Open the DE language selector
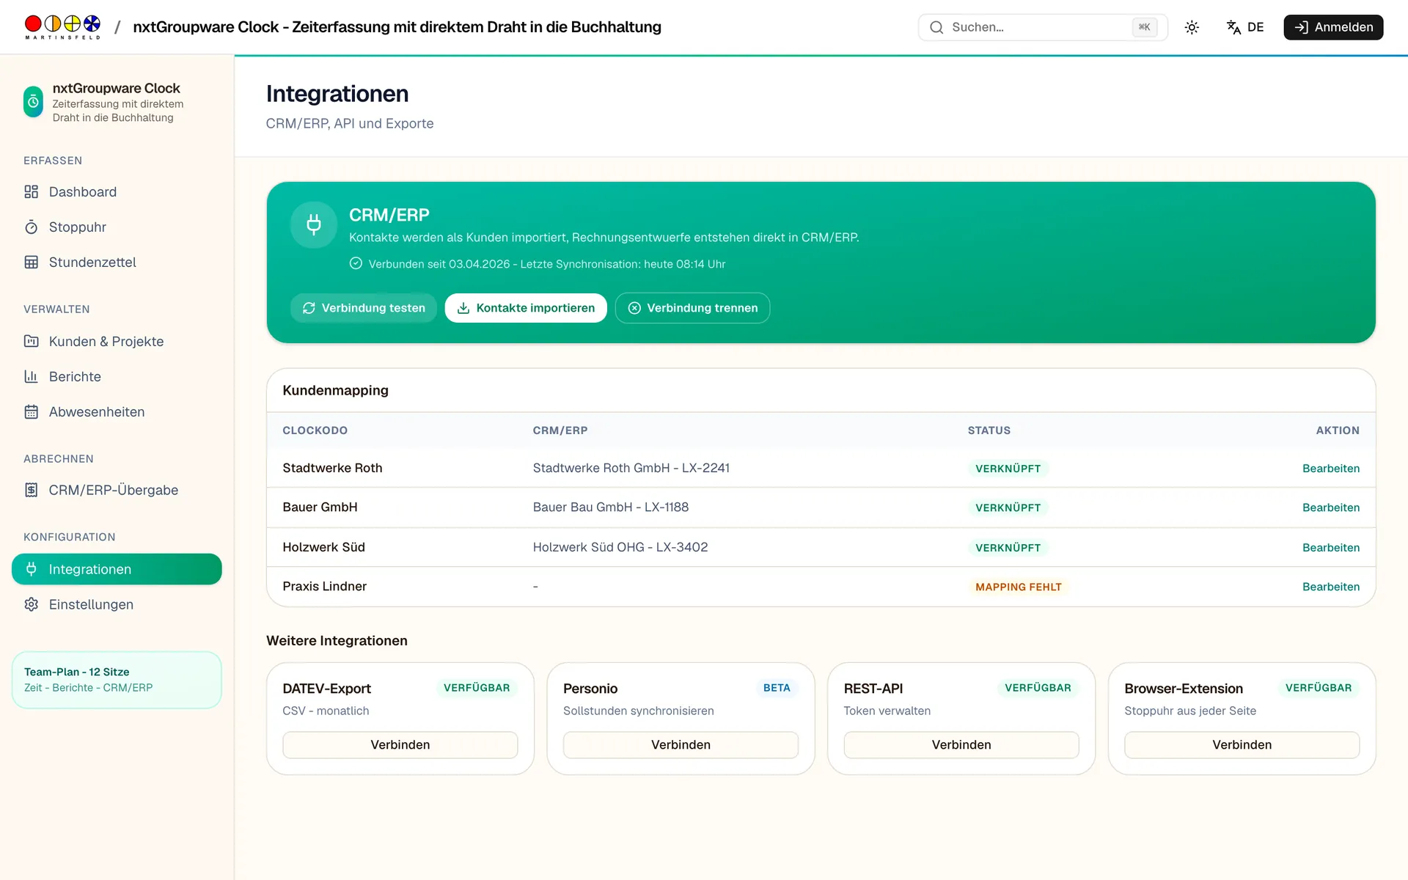1408x880 pixels. tap(1245, 27)
